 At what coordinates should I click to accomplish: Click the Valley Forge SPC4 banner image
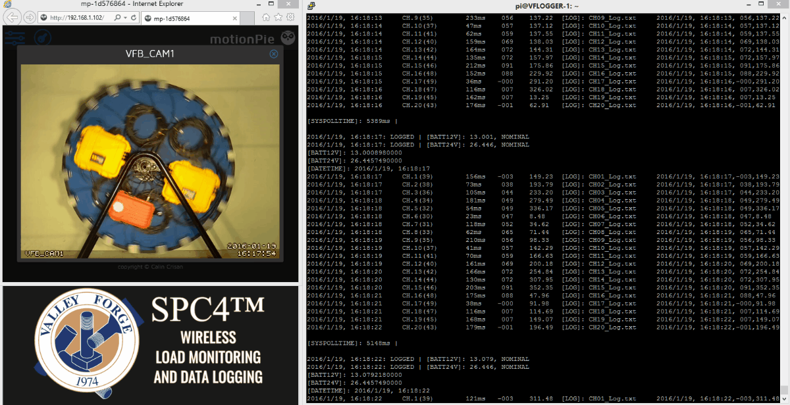click(150, 345)
